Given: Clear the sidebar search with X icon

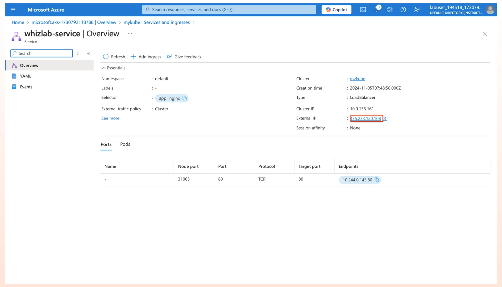Looking at the screenshot, I should (78, 53).
